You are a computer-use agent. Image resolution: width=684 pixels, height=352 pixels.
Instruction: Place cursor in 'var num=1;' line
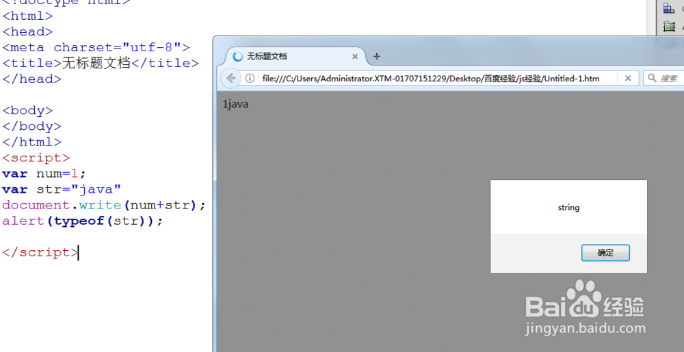point(44,174)
